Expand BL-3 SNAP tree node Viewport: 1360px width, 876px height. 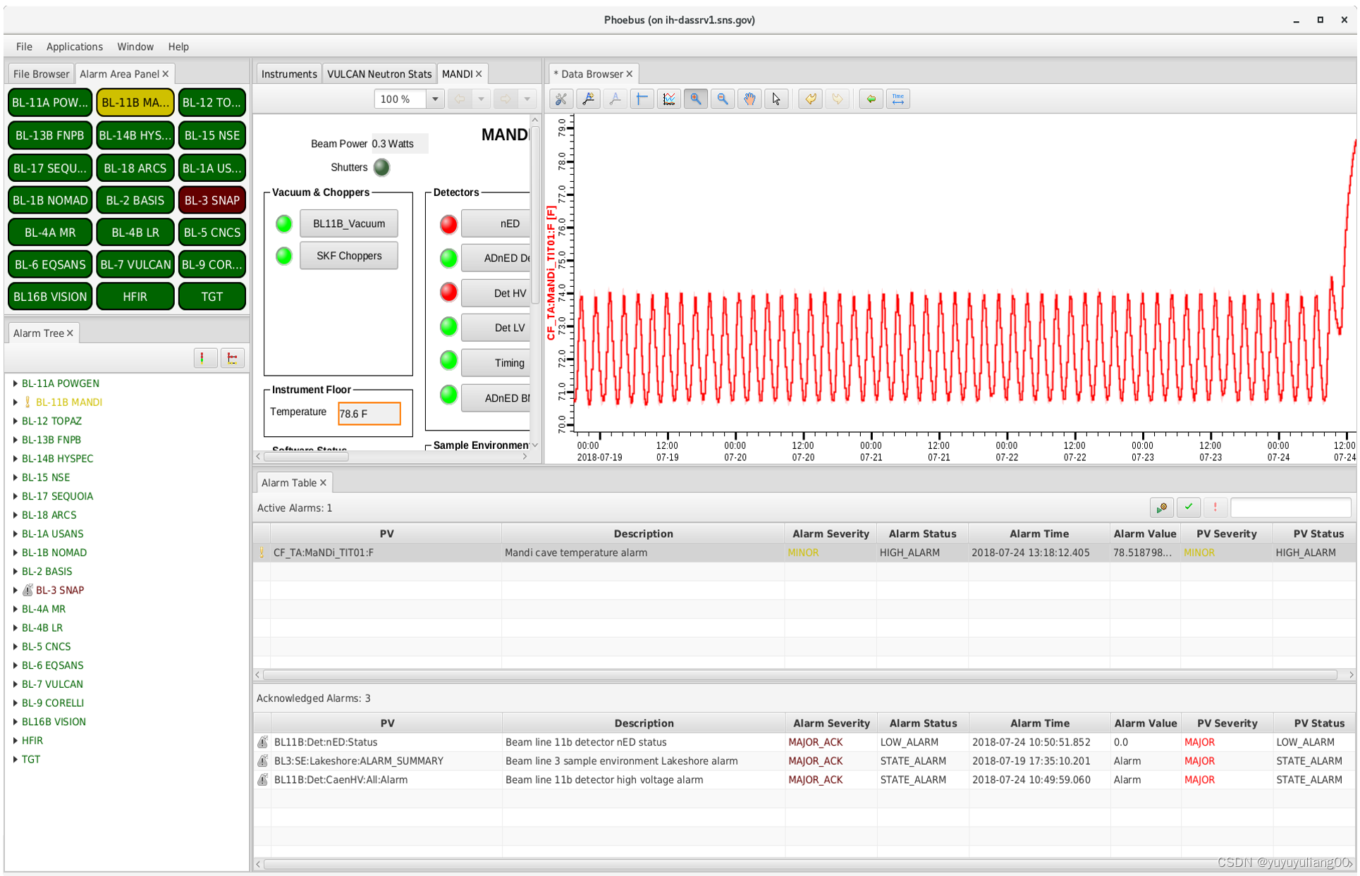click(16, 591)
